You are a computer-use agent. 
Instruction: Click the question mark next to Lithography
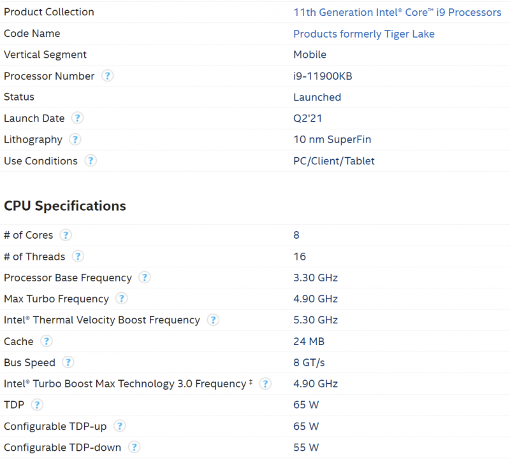[x=75, y=139]
